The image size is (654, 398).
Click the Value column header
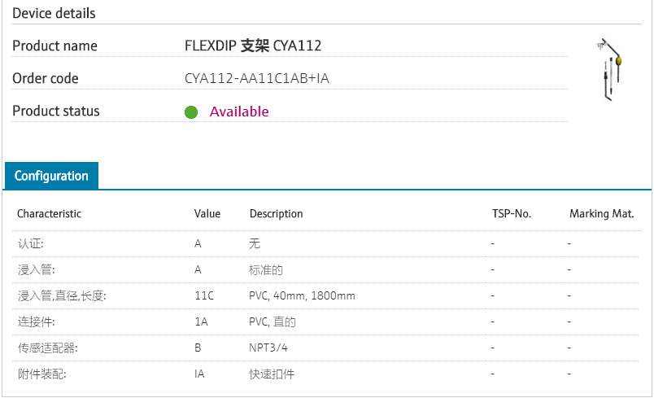[x=207, y=214]
